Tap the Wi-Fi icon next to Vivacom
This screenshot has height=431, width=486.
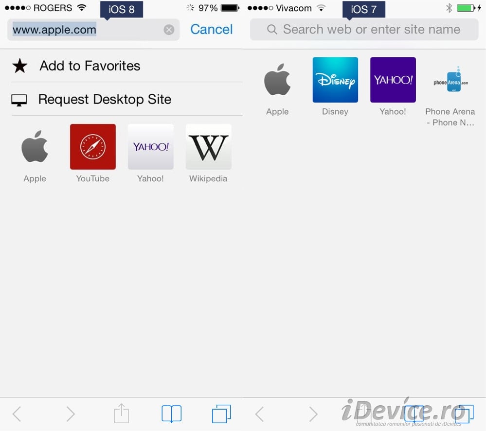(x=322, y=8)
